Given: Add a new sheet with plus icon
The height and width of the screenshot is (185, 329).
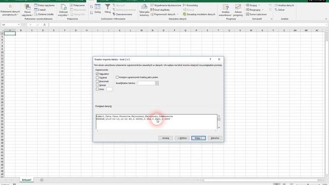Looking at the screenshot, I should (42, 180).
